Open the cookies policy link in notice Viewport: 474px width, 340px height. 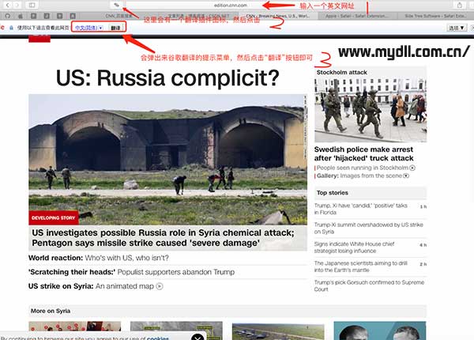(157, 338)
